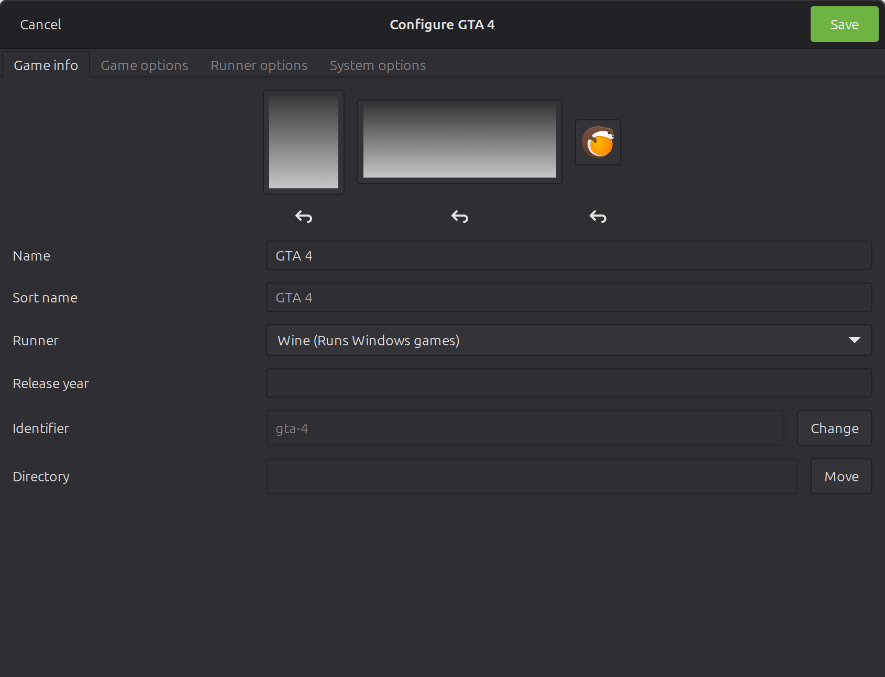Reset the banner image with the undo arrow
The image size is (885, 677).
(460, 217)
